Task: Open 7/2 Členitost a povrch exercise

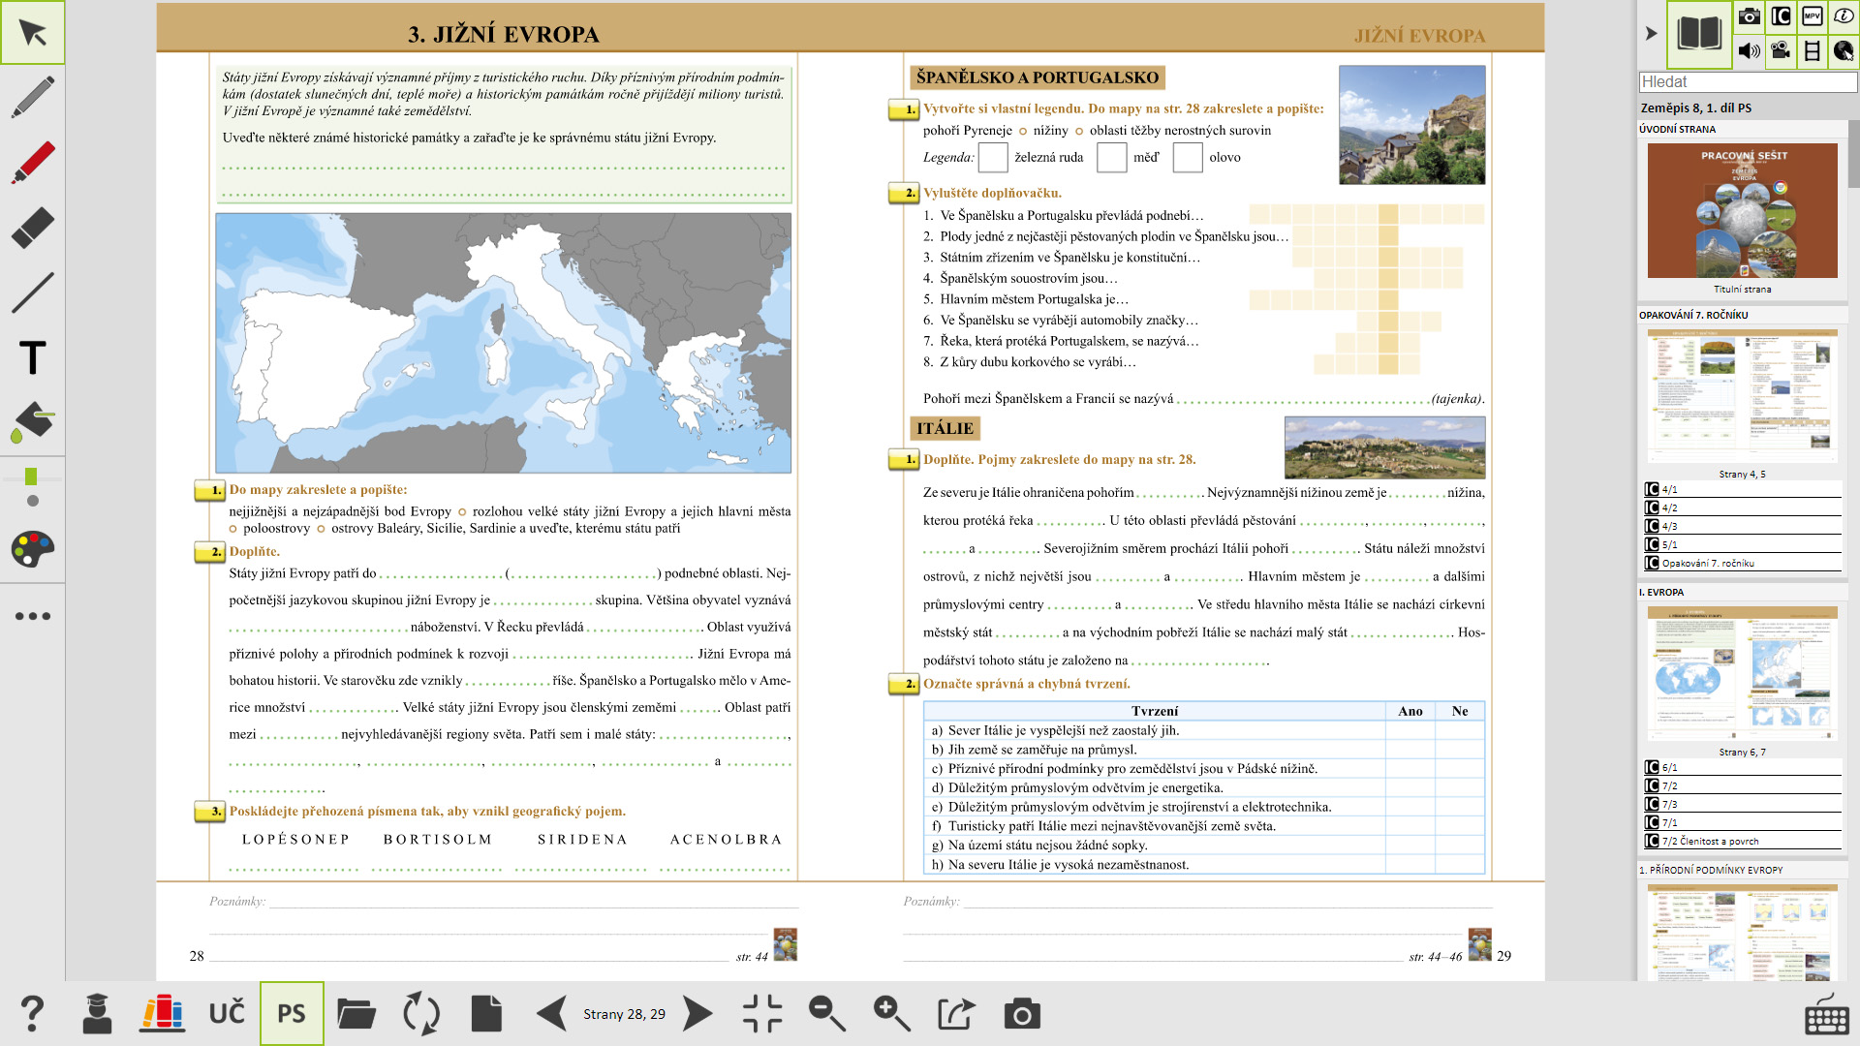Action: pos(1742,841)
